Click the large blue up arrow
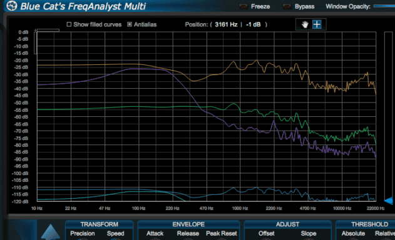The width and height of the screenshot is (395, 240). click(x=50, y=232)
